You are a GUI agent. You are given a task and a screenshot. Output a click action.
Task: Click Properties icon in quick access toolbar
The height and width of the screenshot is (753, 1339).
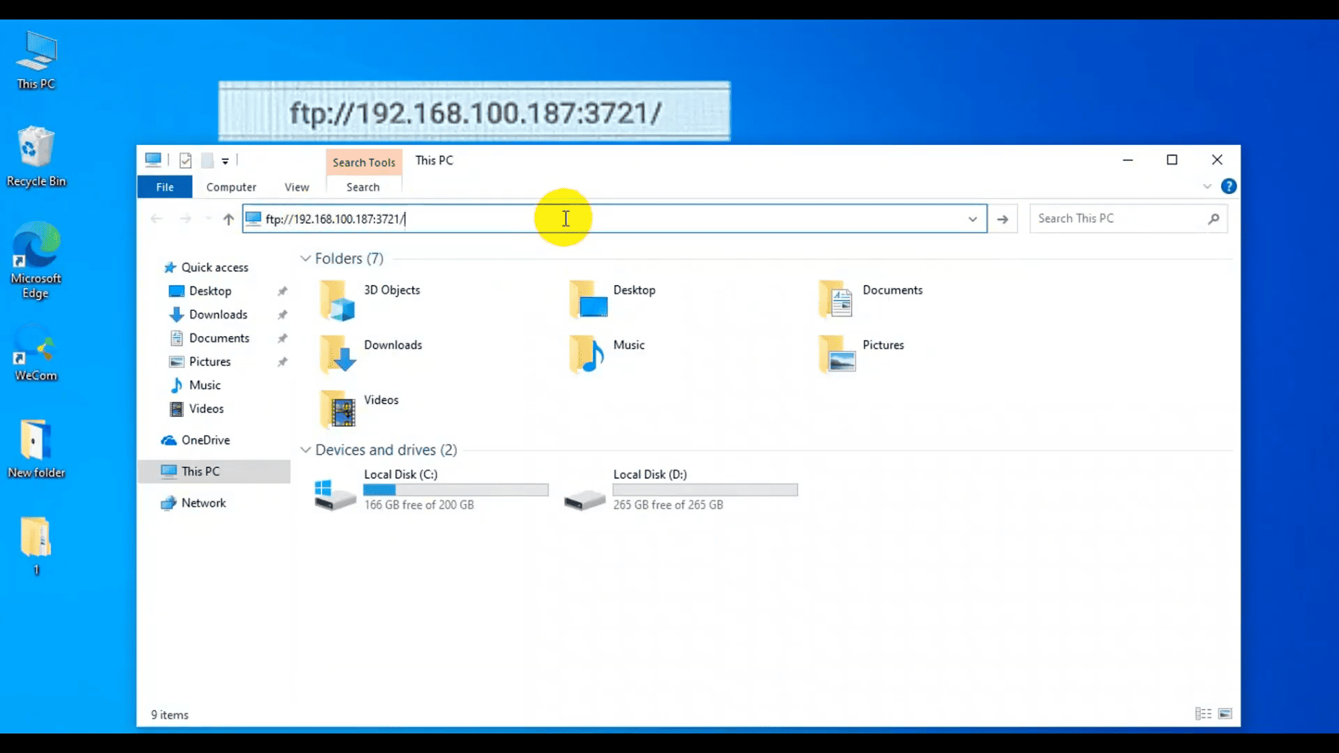click(186, 160)
